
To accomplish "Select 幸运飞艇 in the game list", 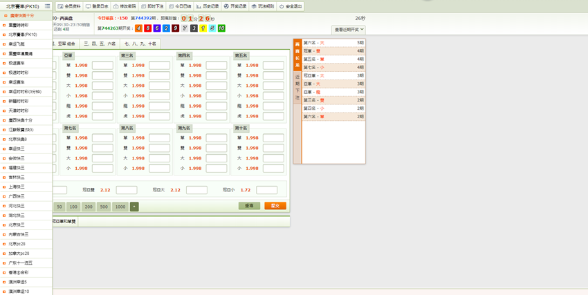I will point(17,44).
